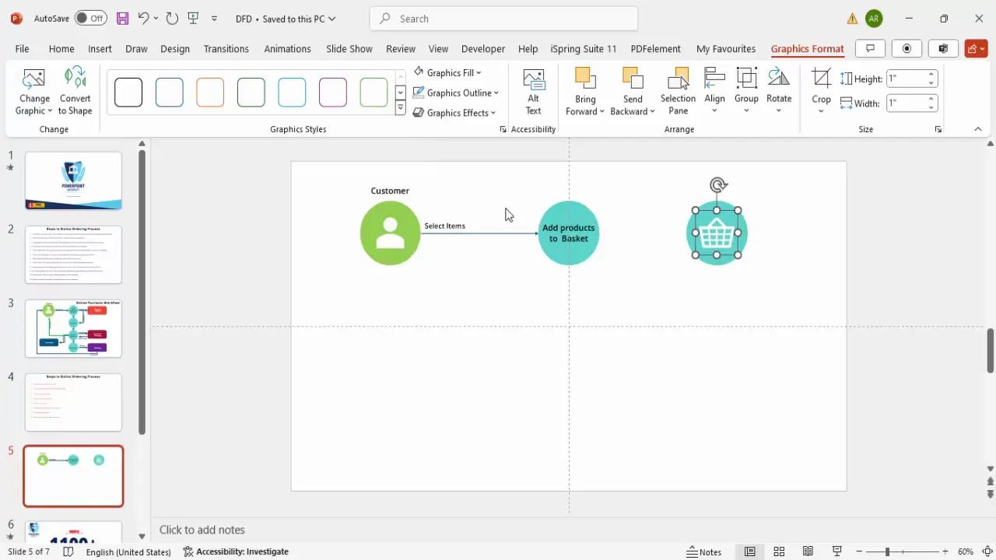Open the File tab
Image resolution: width=996 pixels, height=560 pixels.
tap(22, 48)
